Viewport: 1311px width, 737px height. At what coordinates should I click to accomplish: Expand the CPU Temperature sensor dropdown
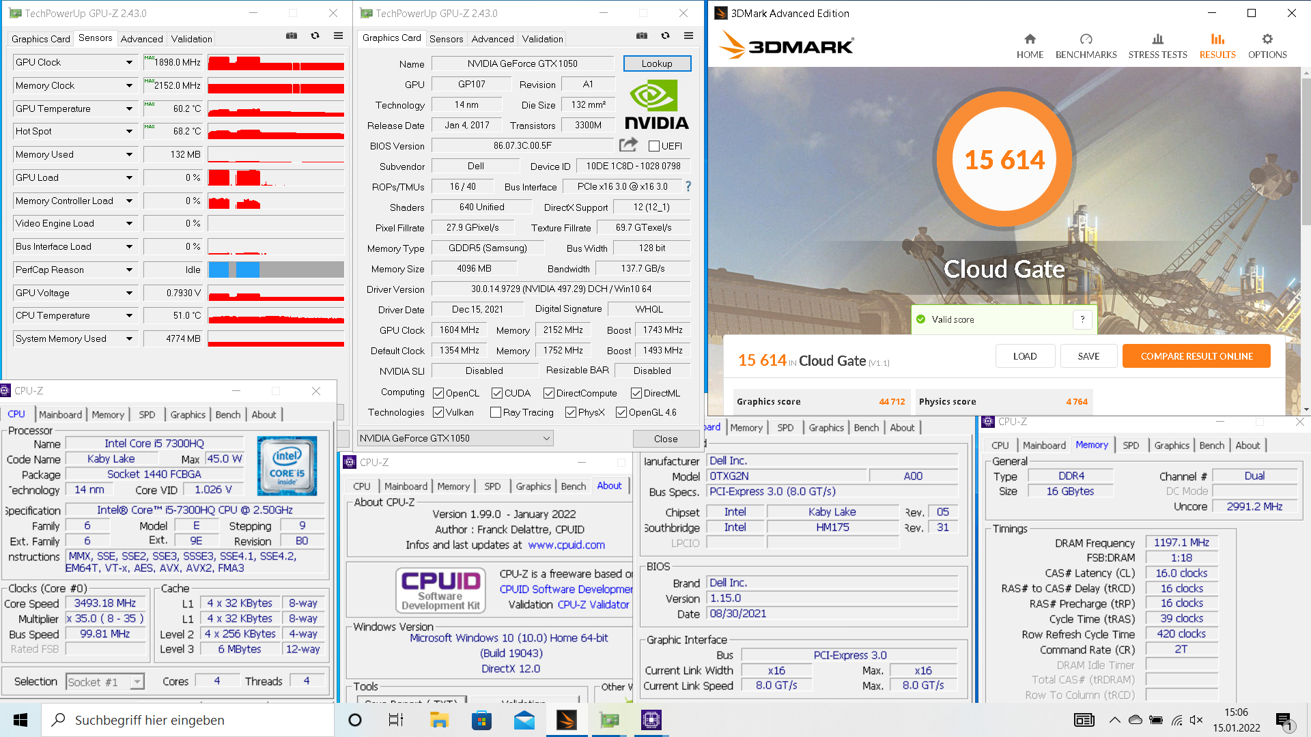pyautogui.click(x=129, y=315)
